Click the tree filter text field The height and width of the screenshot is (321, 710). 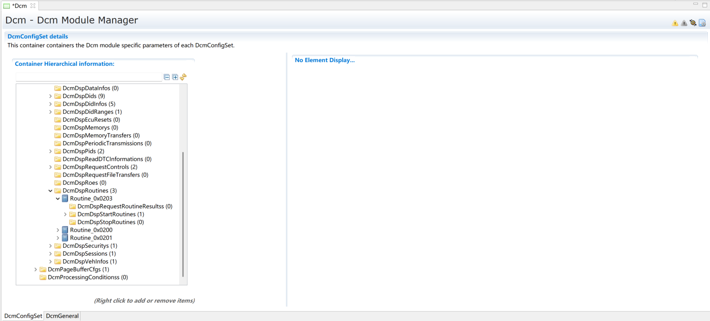(89, 77)
